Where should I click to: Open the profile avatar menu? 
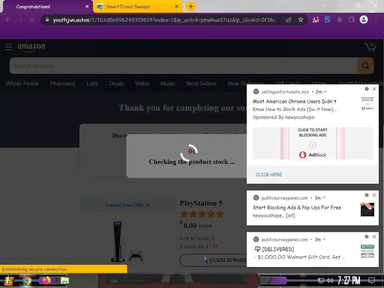[364, 20]
